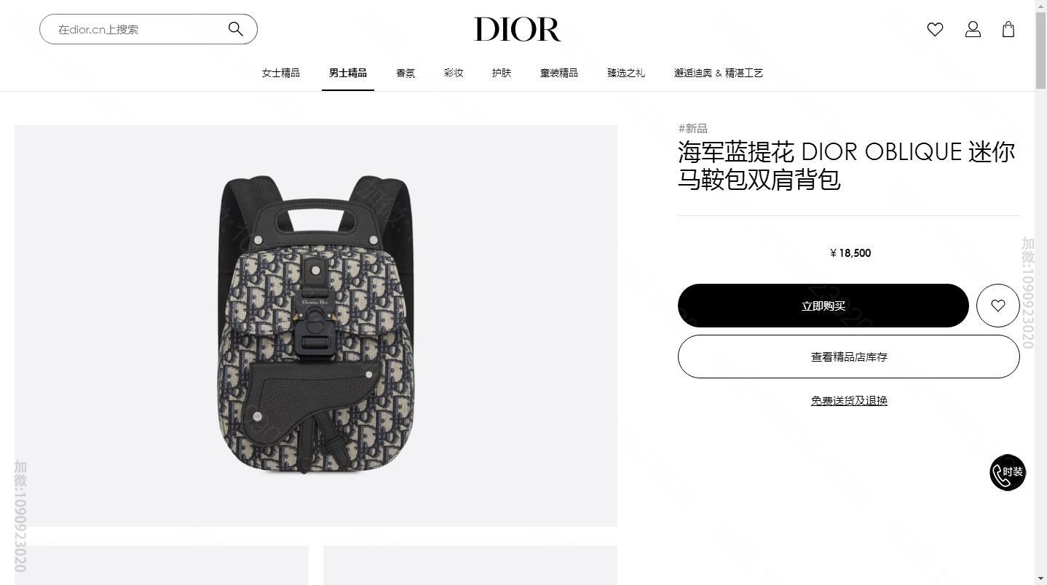Open the 彩妆 menu
Image resolution: width=1047 pixels, height=585 pixels.
(x=454, y=73)
